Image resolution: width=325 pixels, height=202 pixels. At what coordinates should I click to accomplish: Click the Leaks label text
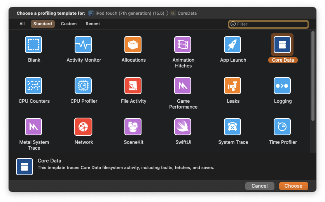[233, 101]
